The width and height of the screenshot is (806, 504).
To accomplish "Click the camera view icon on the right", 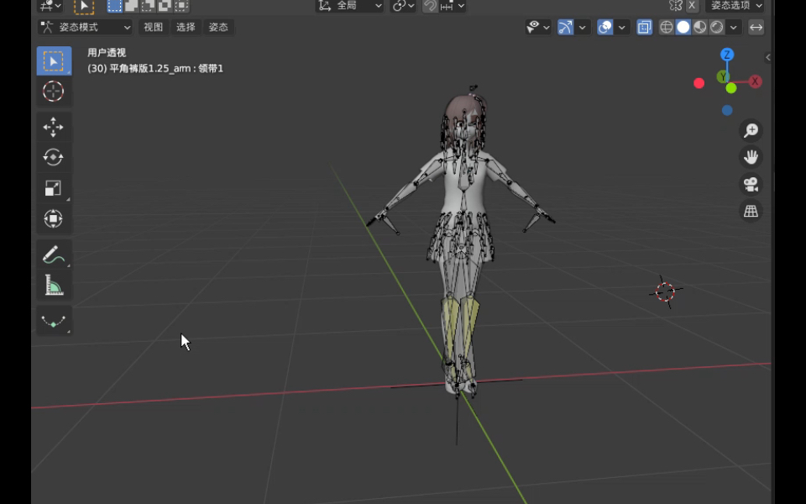I will coord(750,185).
